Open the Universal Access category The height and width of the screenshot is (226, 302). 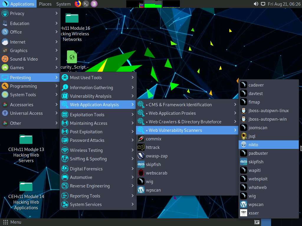click(x=30, y=113)
